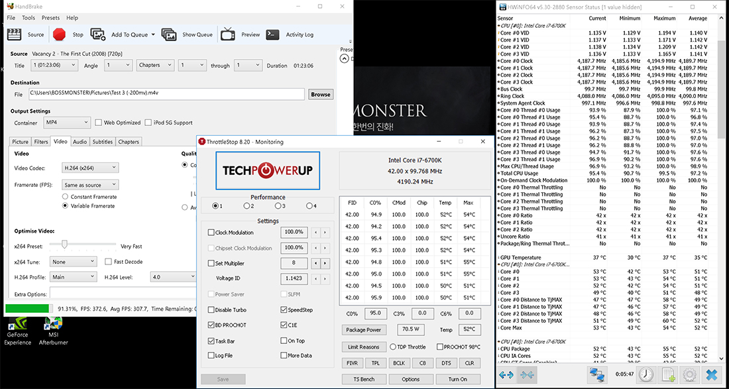Uncheck SpeedStep in ThrottleStop
This screenshot has width=729, height=389.
(x=284, y=310)
